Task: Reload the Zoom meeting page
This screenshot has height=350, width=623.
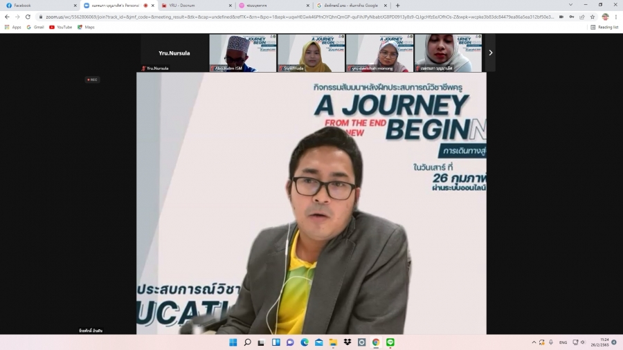Action: pyautogui.click(x=27, y=17)
